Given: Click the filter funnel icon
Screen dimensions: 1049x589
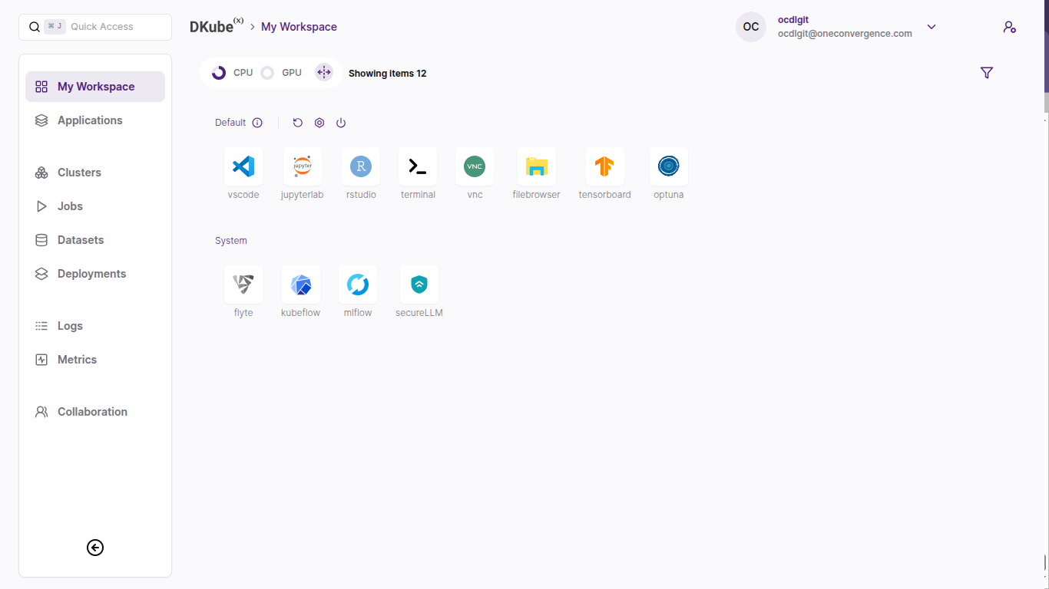Looking at the screenshot, I should pos(987,73).
